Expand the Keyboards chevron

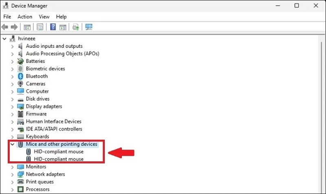pos(12,137)
